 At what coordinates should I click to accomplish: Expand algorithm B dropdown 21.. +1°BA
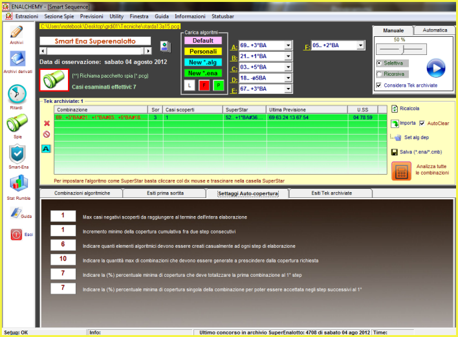click(288, 56)
